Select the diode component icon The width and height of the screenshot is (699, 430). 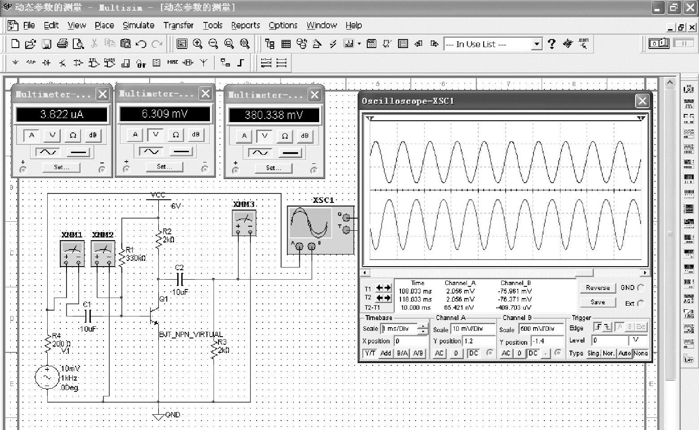pyautogui.click(x=46, y=63)
